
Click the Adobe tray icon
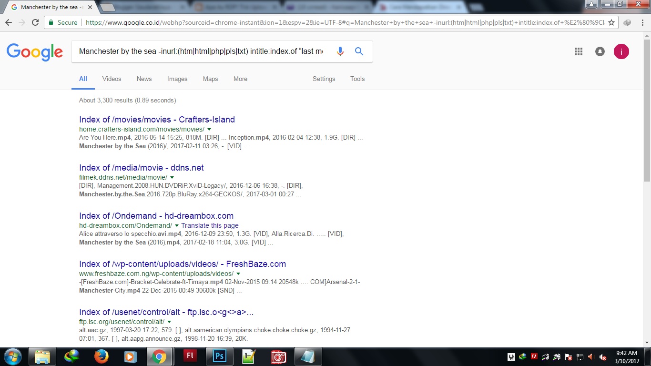click(x=534, y=356)
